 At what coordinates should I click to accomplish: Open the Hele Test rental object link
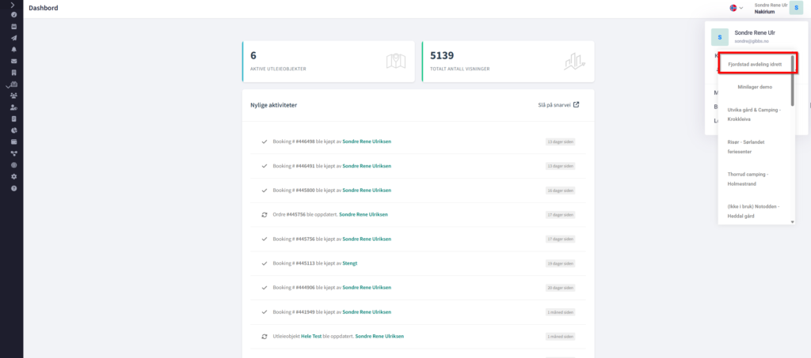[310, 336]
